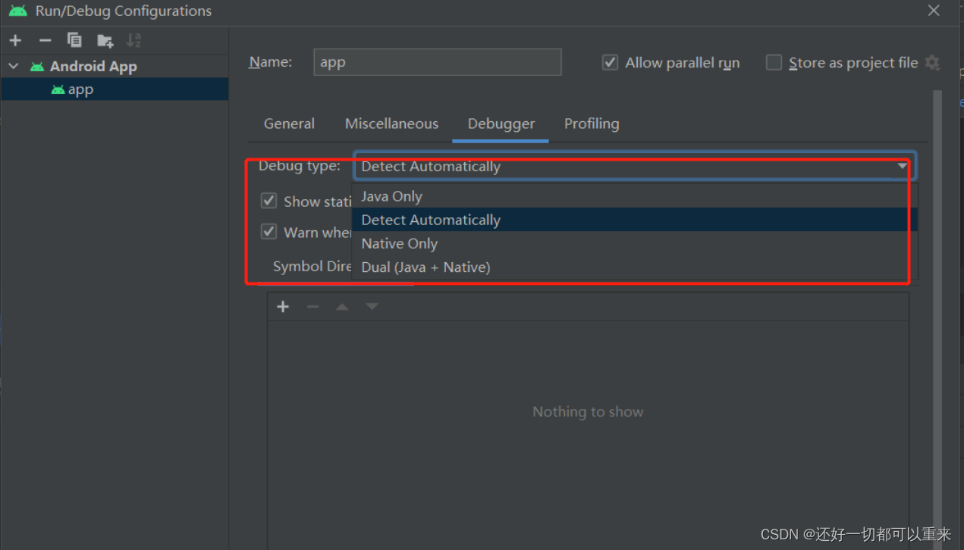Select Native Only from the list
The width and height of the screenshot is (964, 550).
(399, 243)
